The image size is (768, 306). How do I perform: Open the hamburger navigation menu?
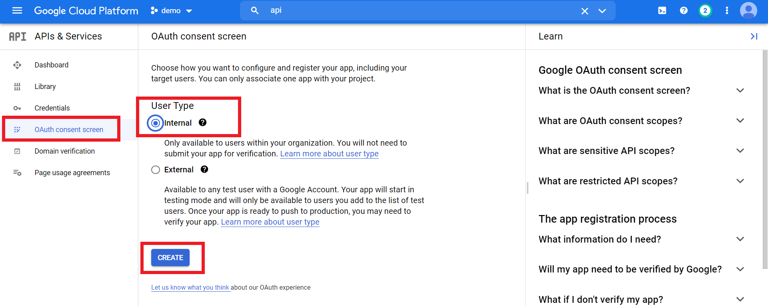pyautogui.click(x=17, y=11)
